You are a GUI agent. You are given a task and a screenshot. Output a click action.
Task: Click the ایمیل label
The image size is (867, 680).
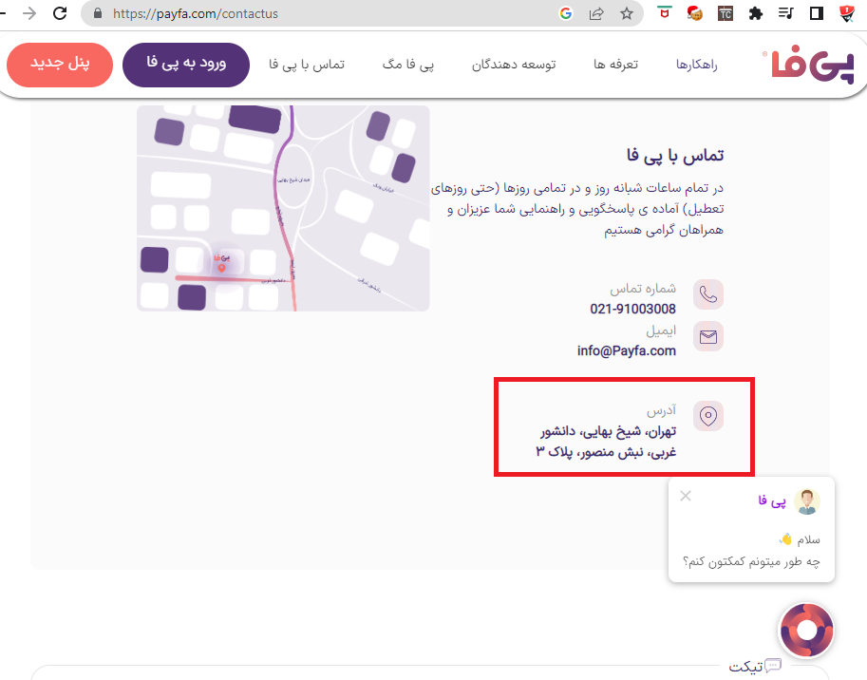pos(661,331)
